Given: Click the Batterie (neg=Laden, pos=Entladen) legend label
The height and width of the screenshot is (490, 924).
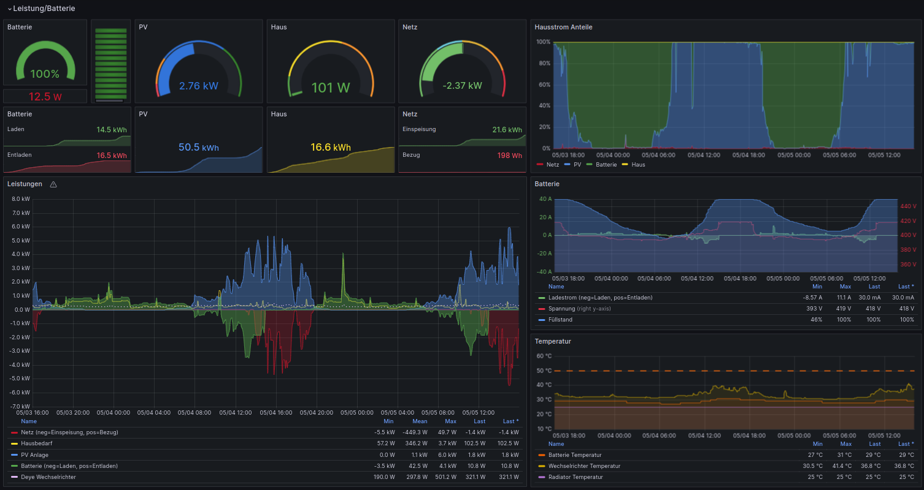Looking at the screenshot, I should point(69,466).
